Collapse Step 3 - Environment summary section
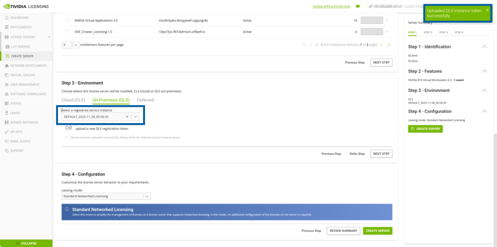The image size is (497, 247). pos(484,90)
